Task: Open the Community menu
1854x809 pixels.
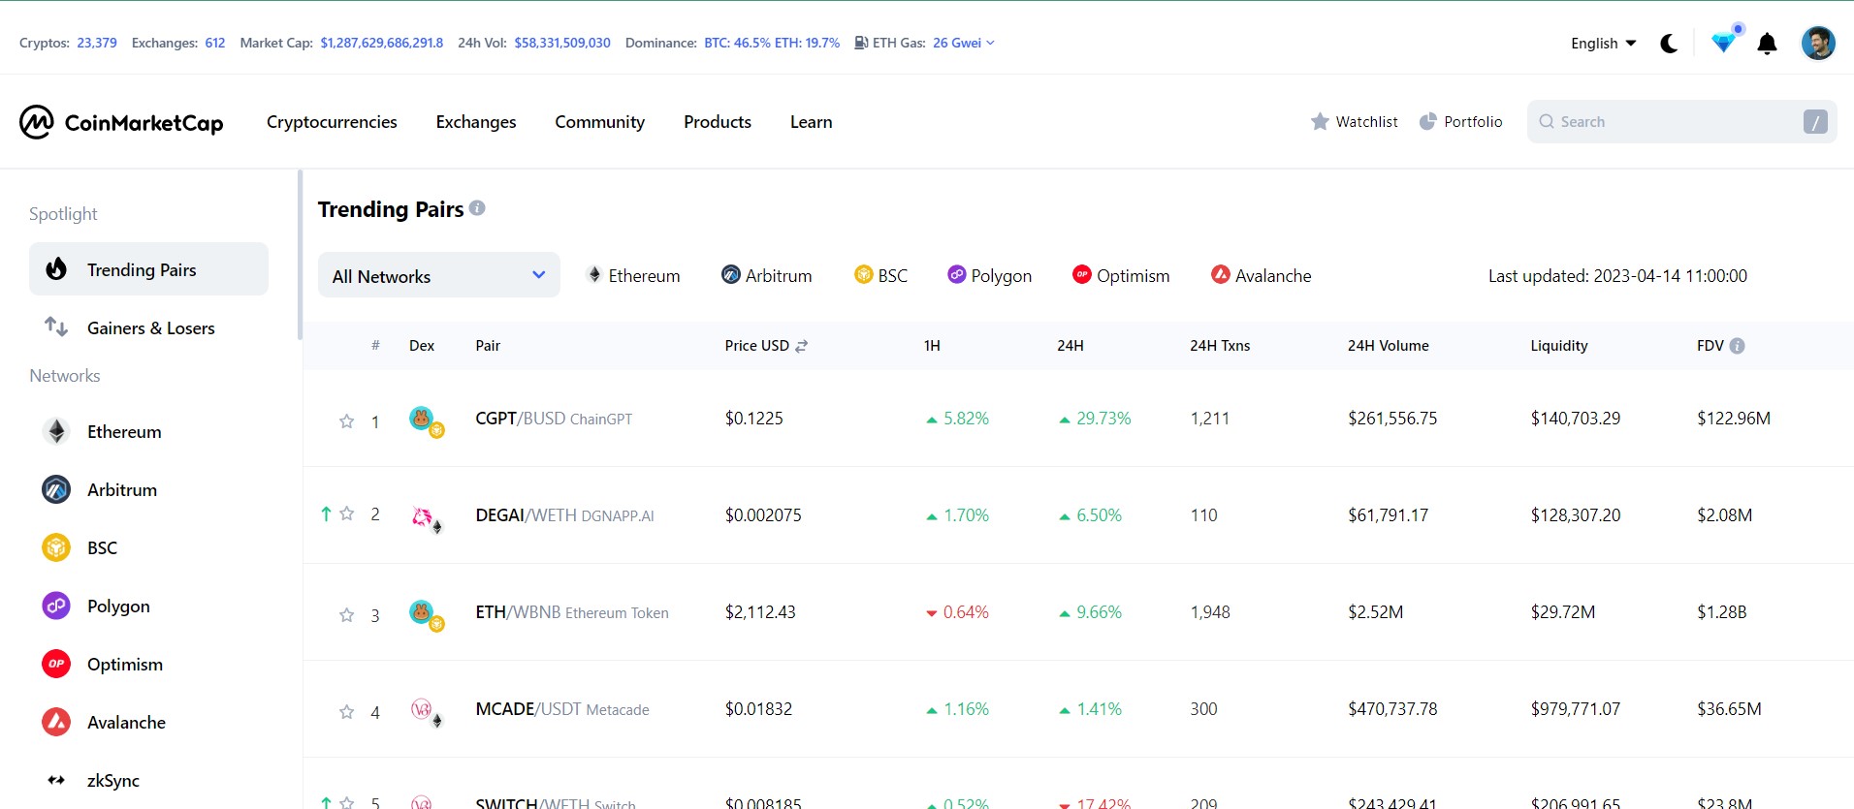Action: [x=600, y=122]
